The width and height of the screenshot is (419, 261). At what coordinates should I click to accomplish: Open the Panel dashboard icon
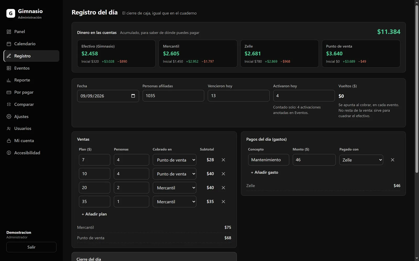pos(9,32)
